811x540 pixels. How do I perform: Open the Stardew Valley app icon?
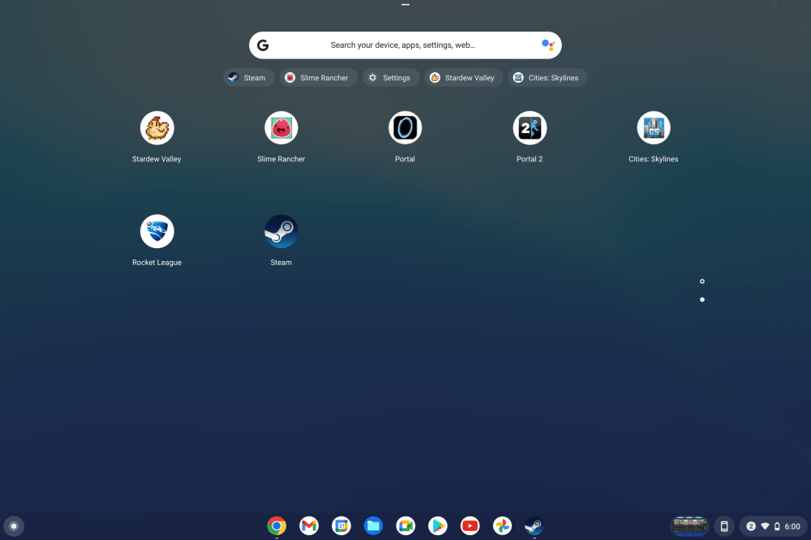click(x=157, y=128)
